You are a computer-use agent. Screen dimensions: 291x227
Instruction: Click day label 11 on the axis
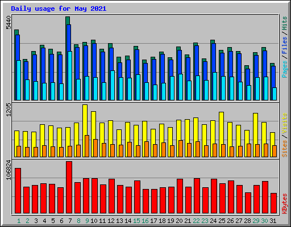click(102, 221)
